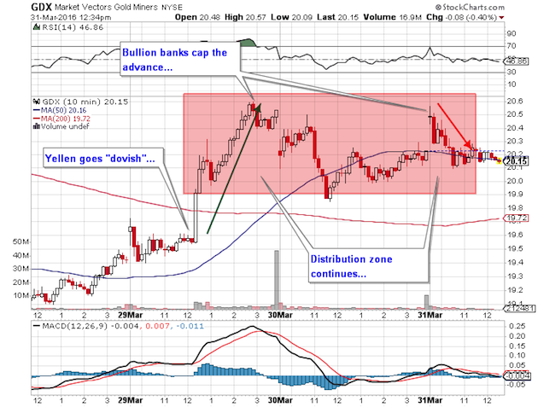Select the "Market Vectors Gold Miners" title text
The height and width of the screenshot is (407, 538).
coord(107,7)
